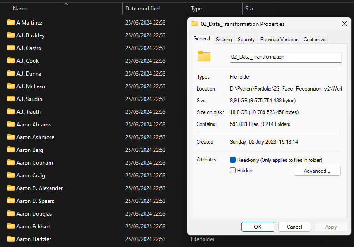Click the title bar folder icon of Properties
The image size is (354, 247).
tap(194, 24)
